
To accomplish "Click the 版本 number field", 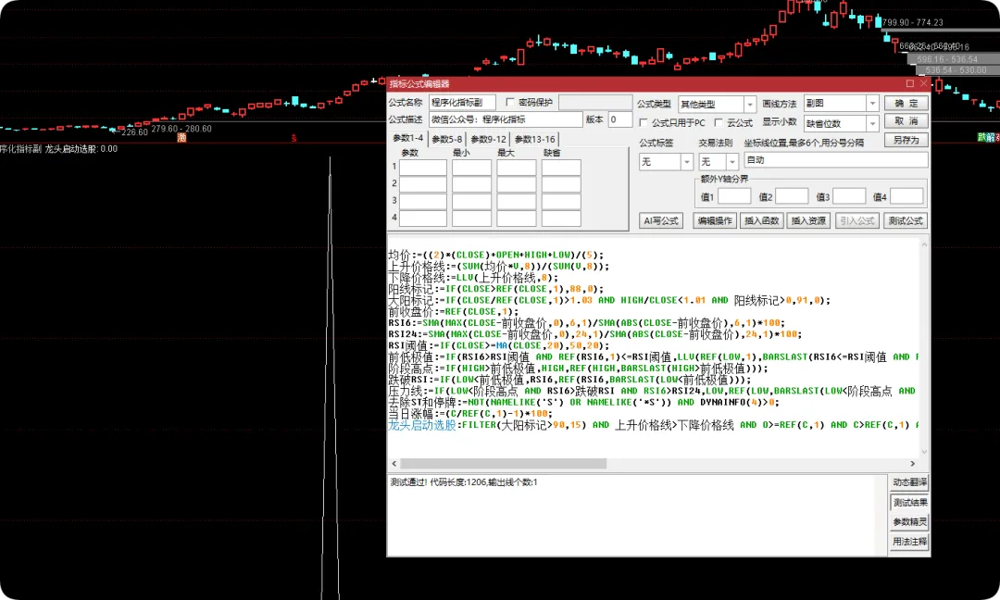I will (x=619, y=119).
